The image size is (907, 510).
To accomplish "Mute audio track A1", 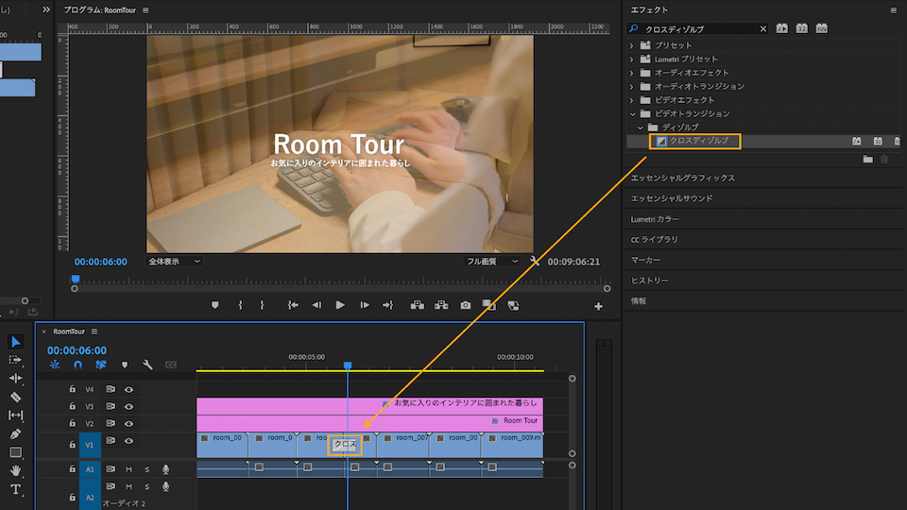I will [x=128, y=469].
